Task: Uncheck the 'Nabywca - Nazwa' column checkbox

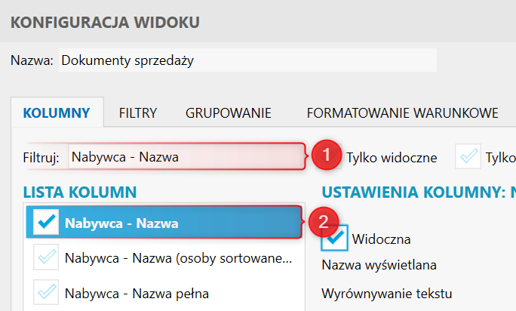Action: [46, 223]
